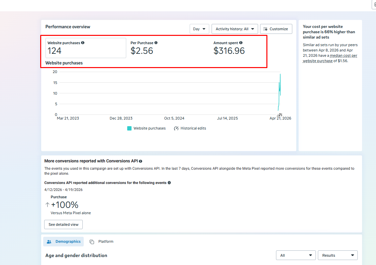Click the up arrow icon beside +100%

(47, 205)
